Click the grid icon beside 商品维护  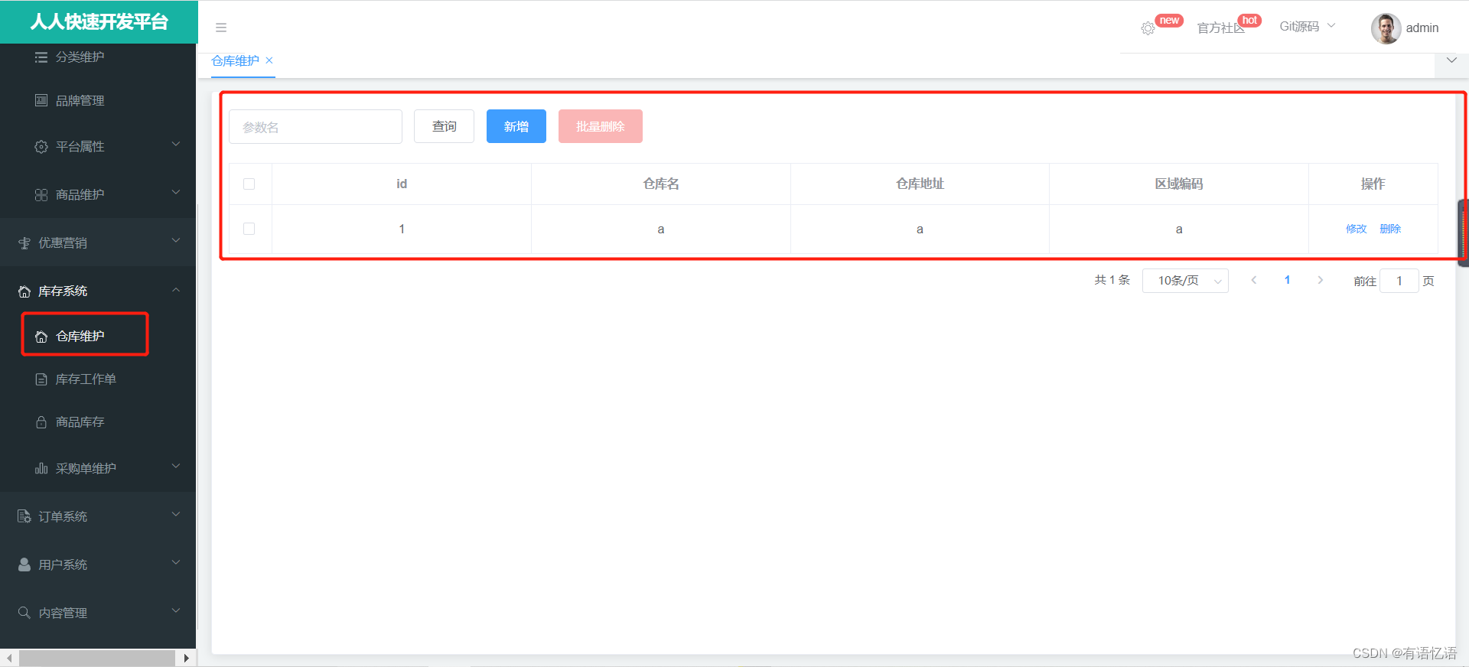41,195
